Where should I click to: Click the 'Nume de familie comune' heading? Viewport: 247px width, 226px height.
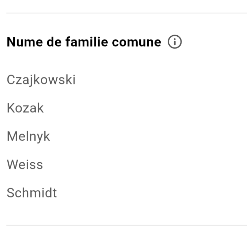(84, 42)
